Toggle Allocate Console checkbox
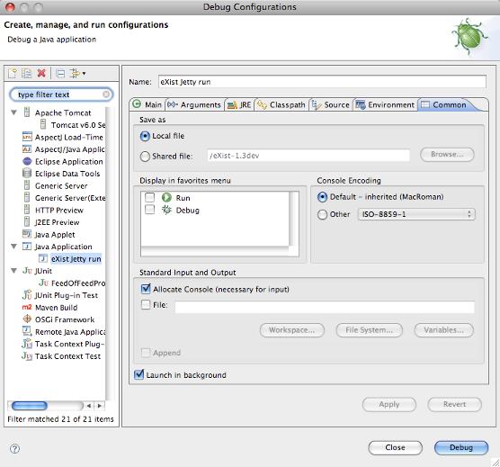 (x=146, y=289)
